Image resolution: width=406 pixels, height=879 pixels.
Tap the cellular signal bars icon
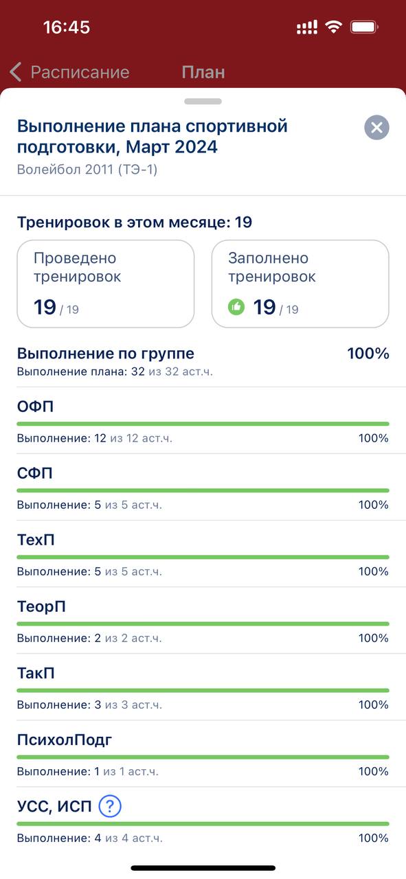point(307,27)
